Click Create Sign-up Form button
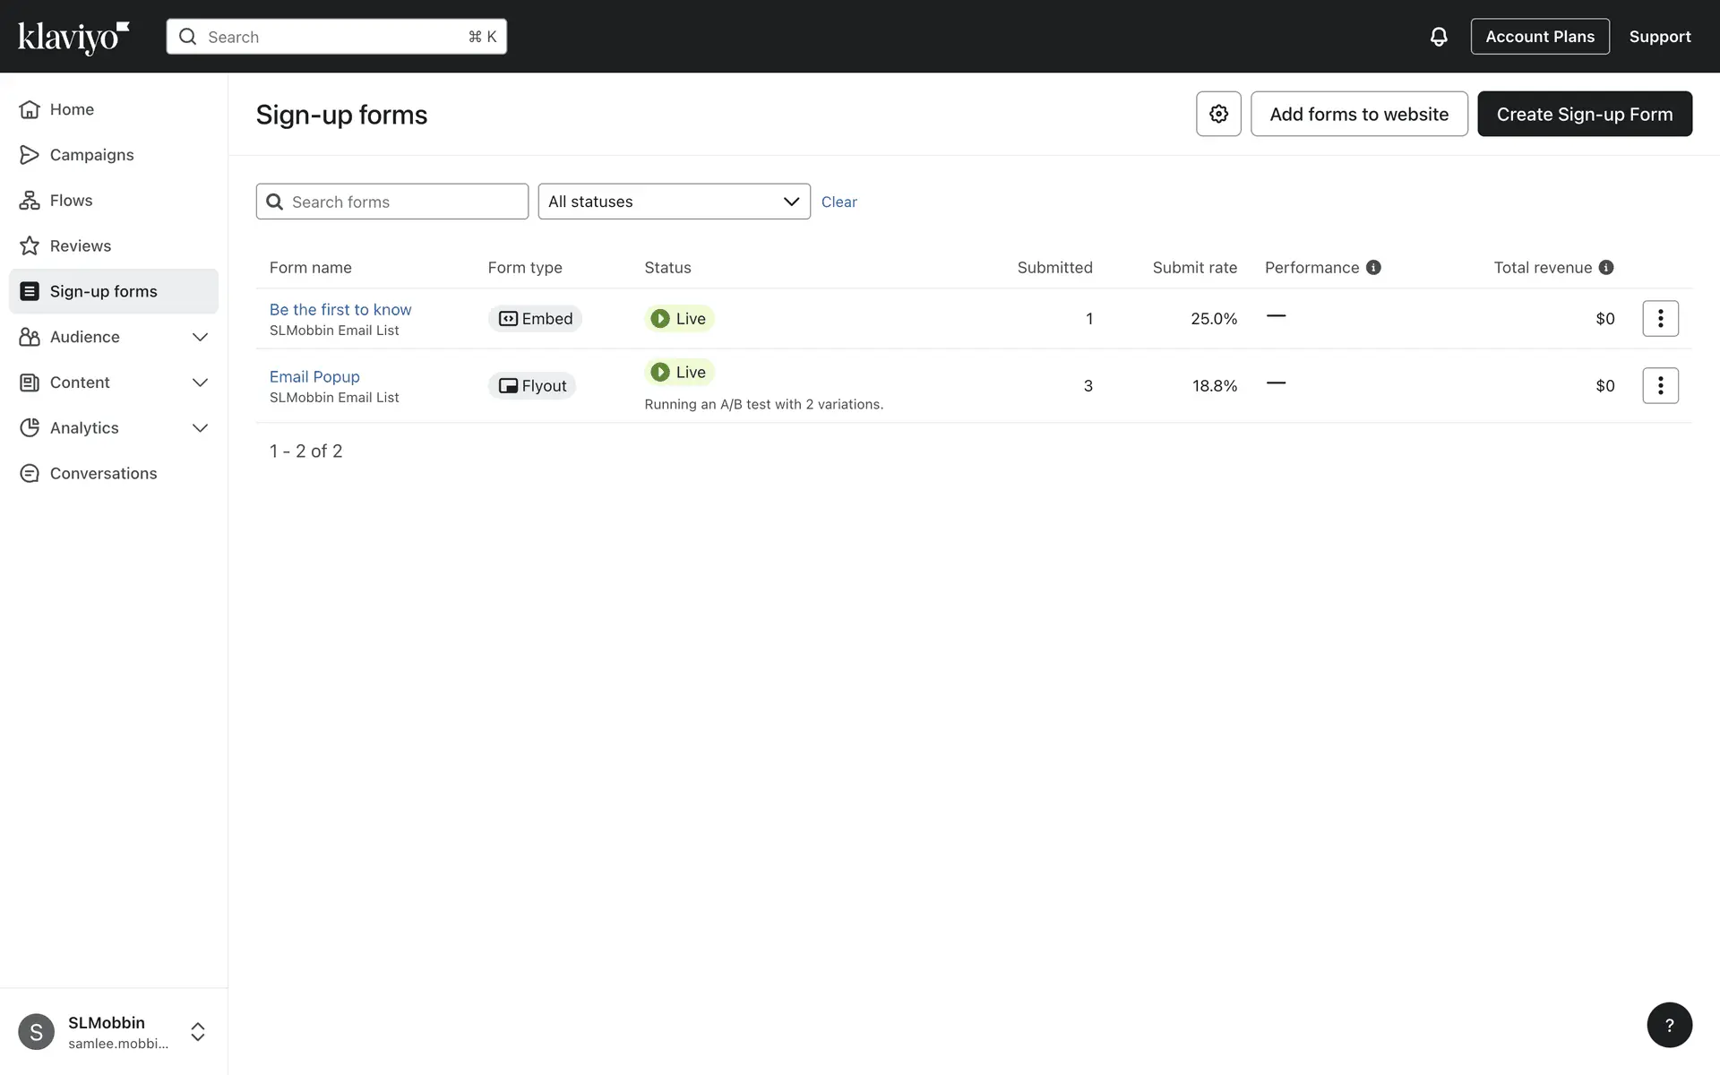This screenshot has height=1075, width=1720. [x=1584, y=114]
